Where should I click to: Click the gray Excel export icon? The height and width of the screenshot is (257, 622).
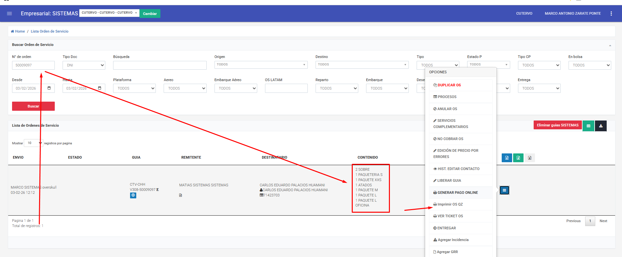point(529,158)
